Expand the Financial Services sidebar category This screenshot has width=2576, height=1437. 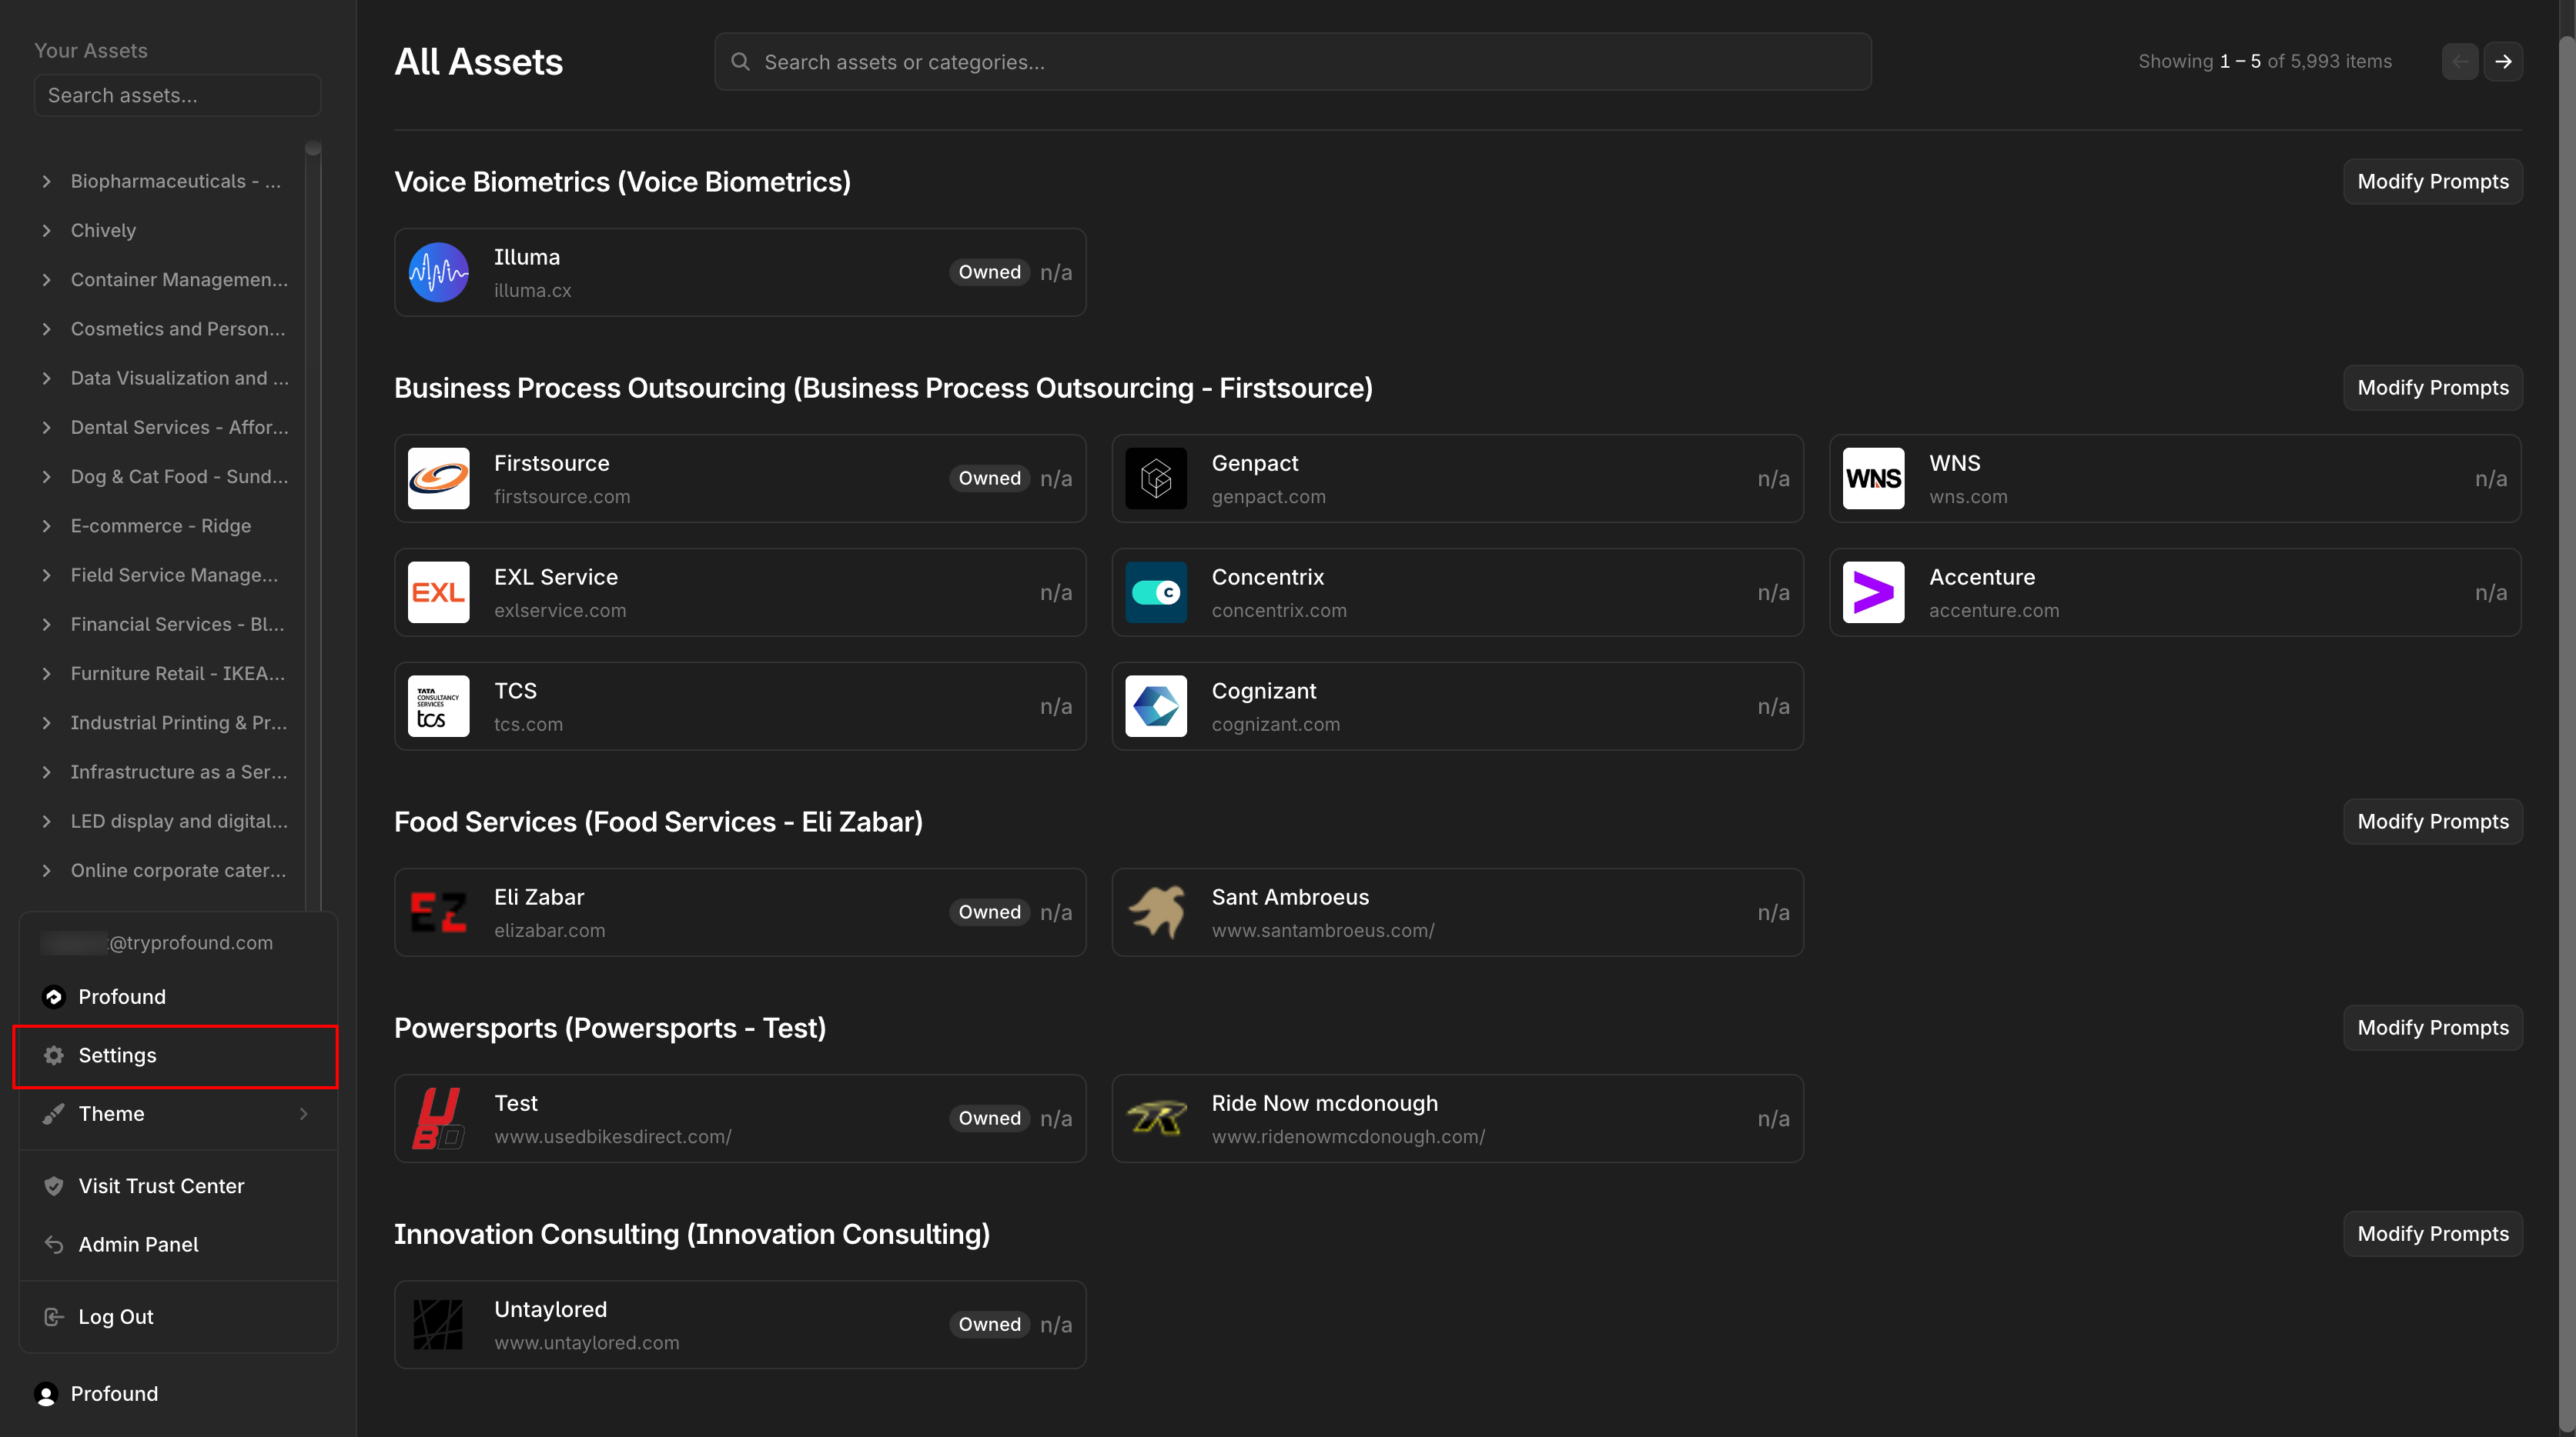pyautogui.click(x=46, y=625)
